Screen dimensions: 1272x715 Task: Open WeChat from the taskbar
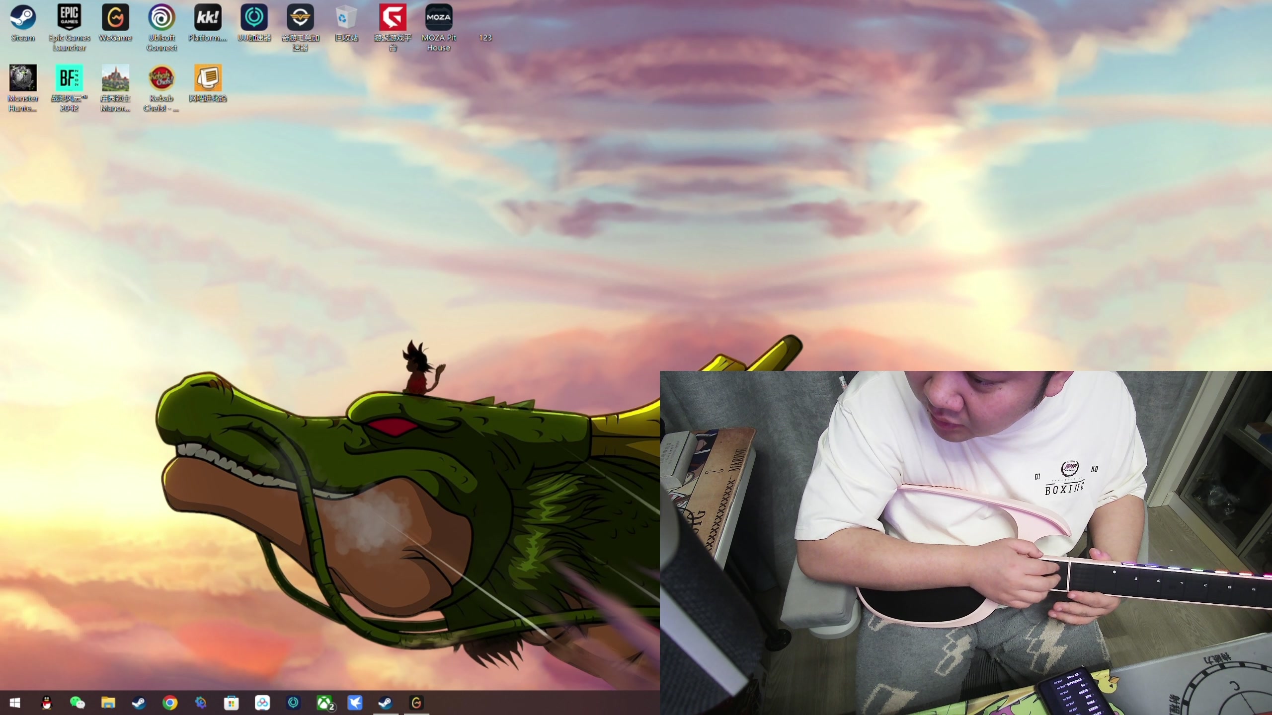(78, 703)
